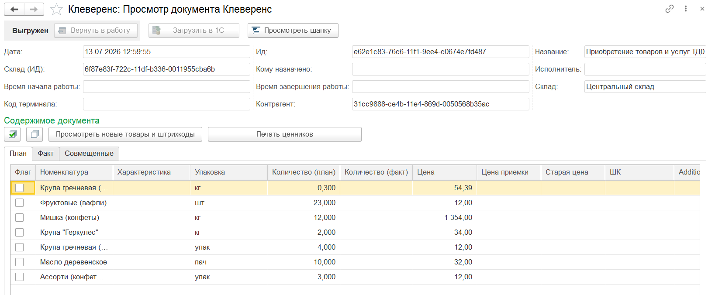The height and width of the screenshot is (295, 715).
Task: Sort by the Номенклатура column header
Action: pyautogui.click(x=74, y=172)
